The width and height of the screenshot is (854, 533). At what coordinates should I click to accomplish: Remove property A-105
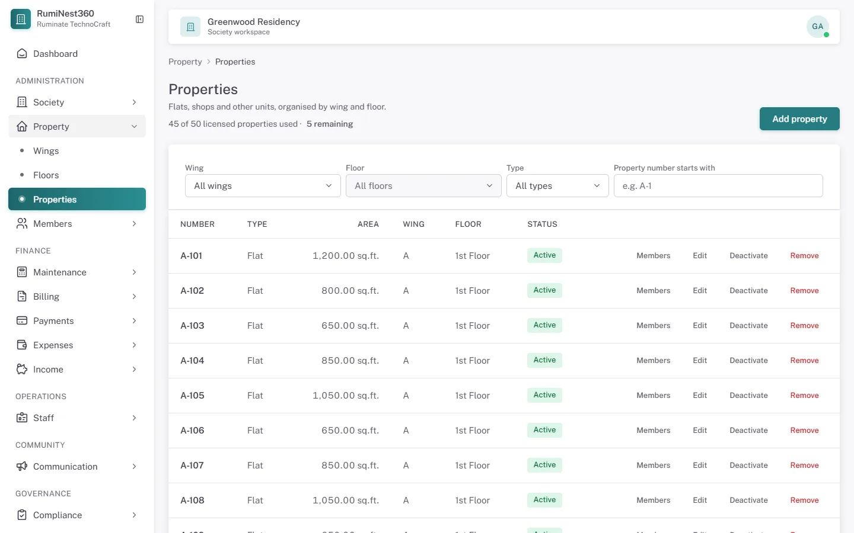coord(804,396)
